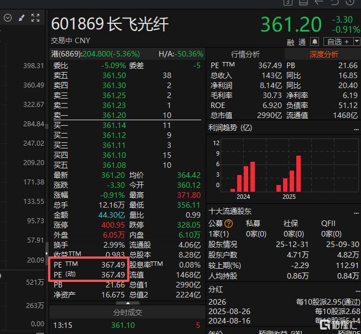
Task: Click the bell price alert icon
Action: (315, 42)
